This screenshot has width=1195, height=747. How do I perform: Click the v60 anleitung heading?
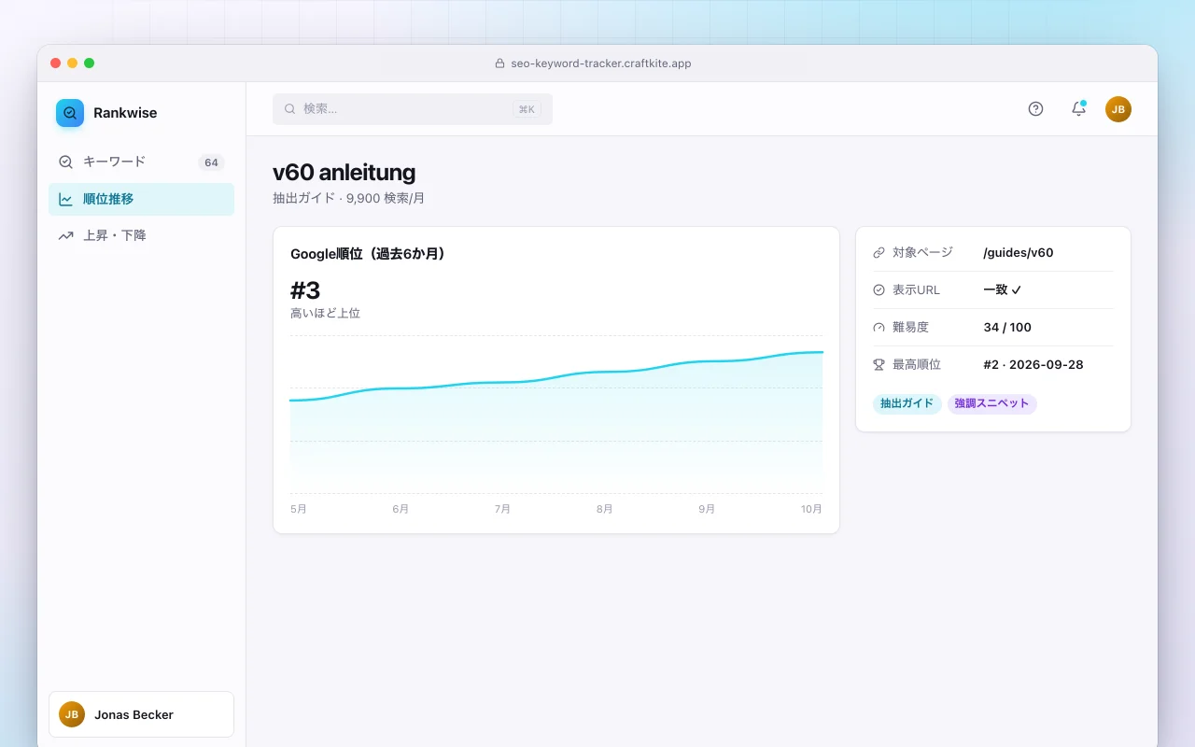click(344, 173)
